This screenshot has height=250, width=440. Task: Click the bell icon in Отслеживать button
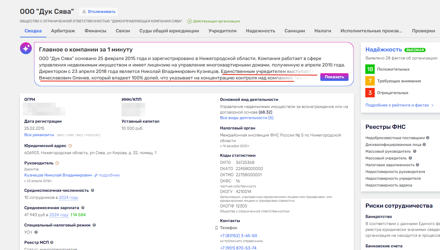(x=84, y=12)
